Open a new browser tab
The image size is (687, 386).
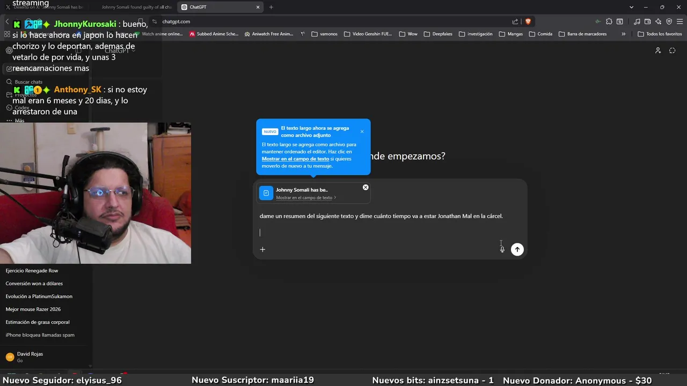[271, 7]
